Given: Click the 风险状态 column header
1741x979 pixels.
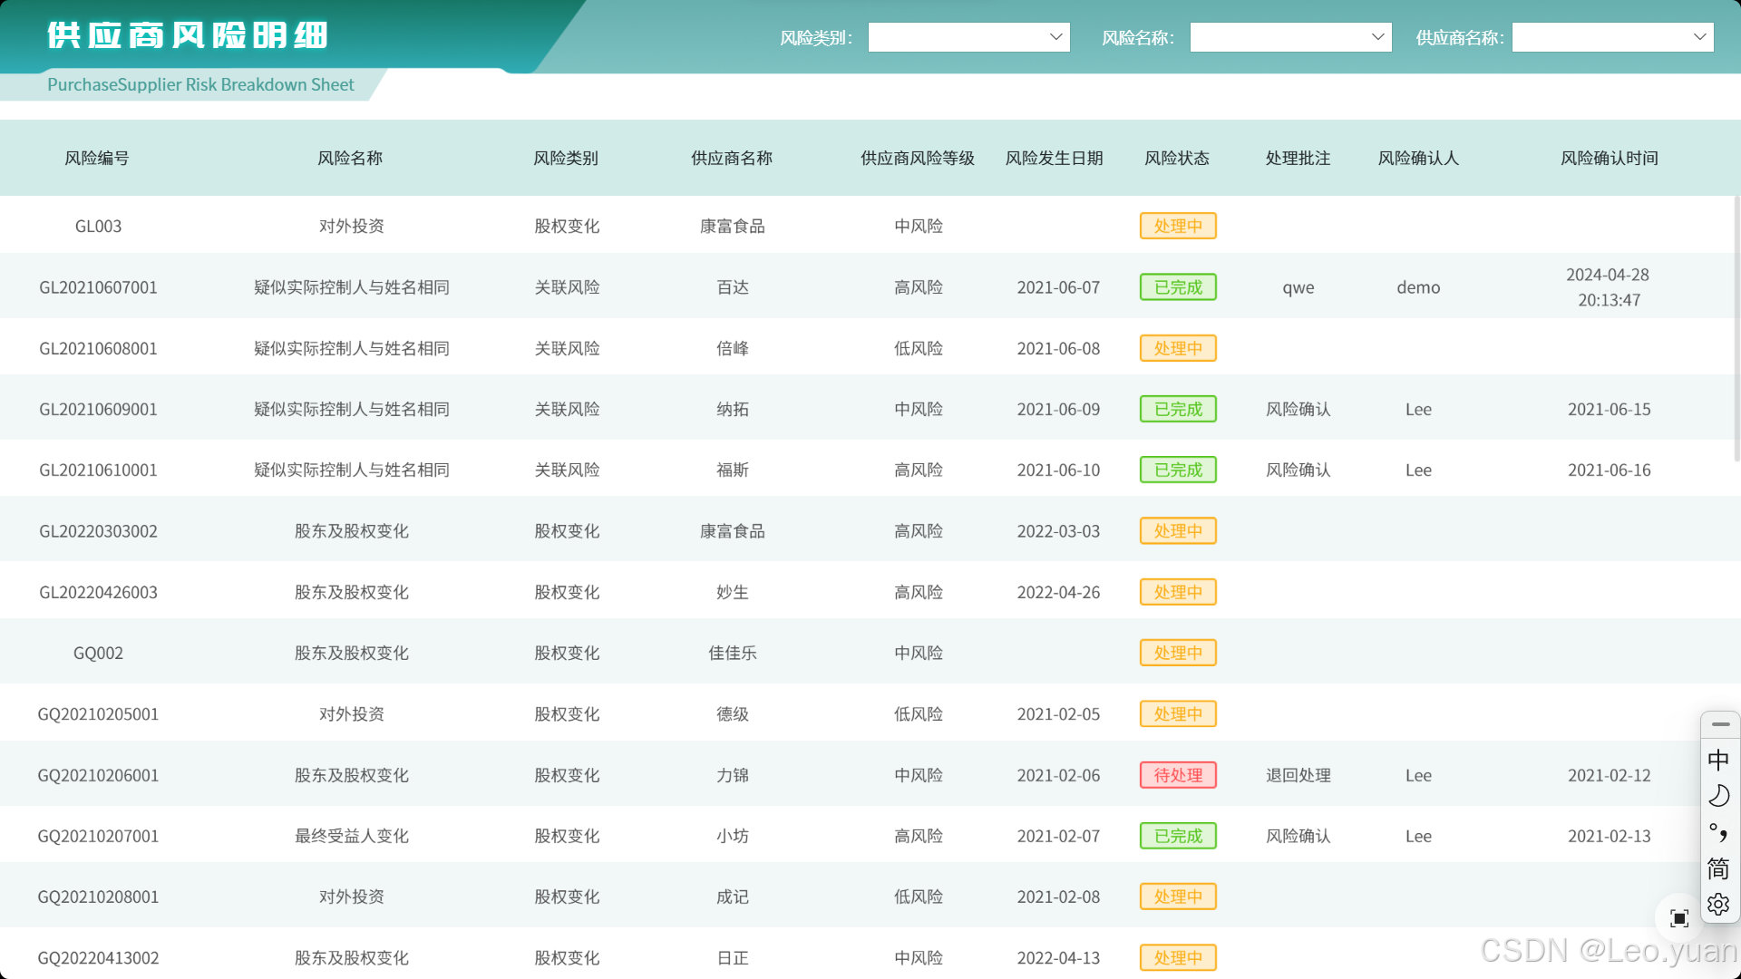Looking at the screenshot, I should [x=1177, y=158].
